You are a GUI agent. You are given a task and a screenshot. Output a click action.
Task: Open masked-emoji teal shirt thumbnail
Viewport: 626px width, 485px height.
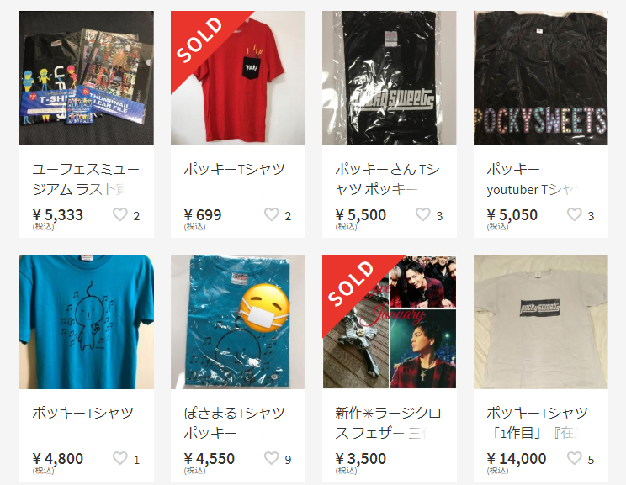click(x=238, y=322)
